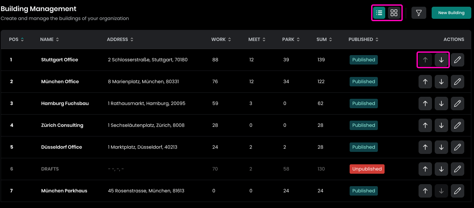The width and height of the screenshot is (474, 208).
Task: Switch to grid view layout
Action: coord(394,13)
